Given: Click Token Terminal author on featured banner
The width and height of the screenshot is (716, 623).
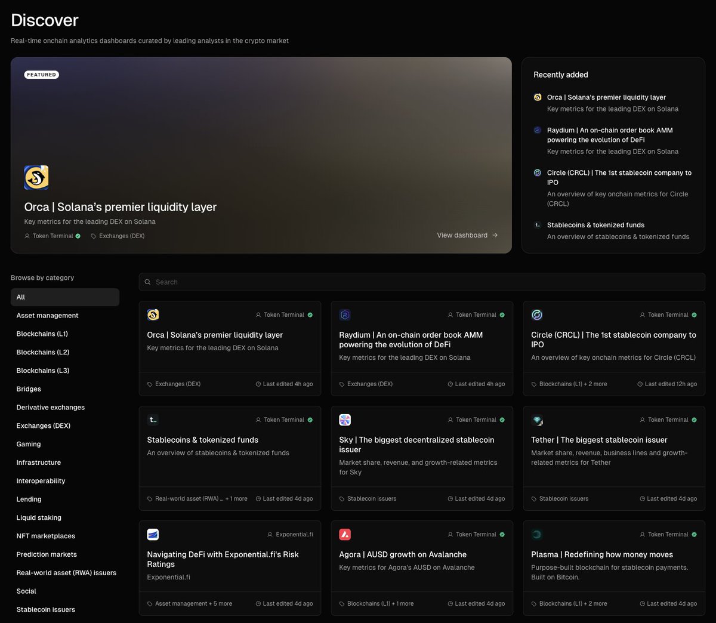Looking at the screenshot, I should [53, 236].
